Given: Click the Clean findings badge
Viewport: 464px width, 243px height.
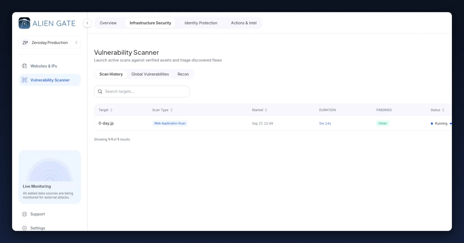Looking at the screenshot, I should (383, 123).
